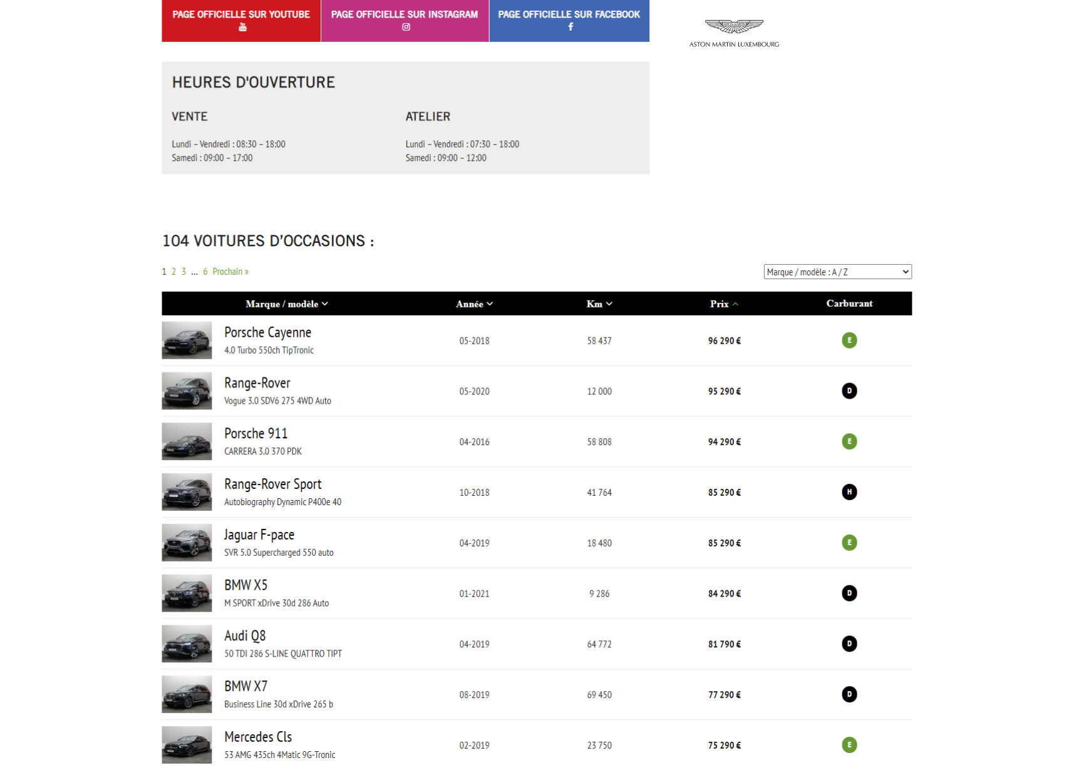This screenshot has width=1074, height=768.
Task: Click the H fuel badge for Range-Rover Sport
Action: 849,492
